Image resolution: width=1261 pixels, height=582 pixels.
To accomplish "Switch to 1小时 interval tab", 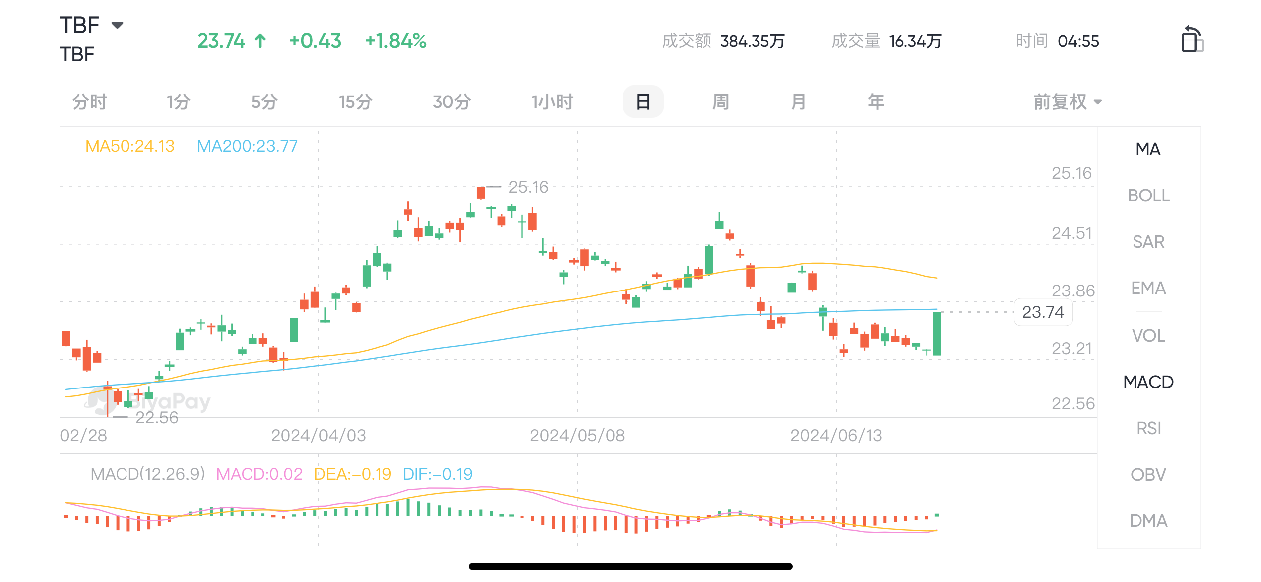I will tap(552, 102).
